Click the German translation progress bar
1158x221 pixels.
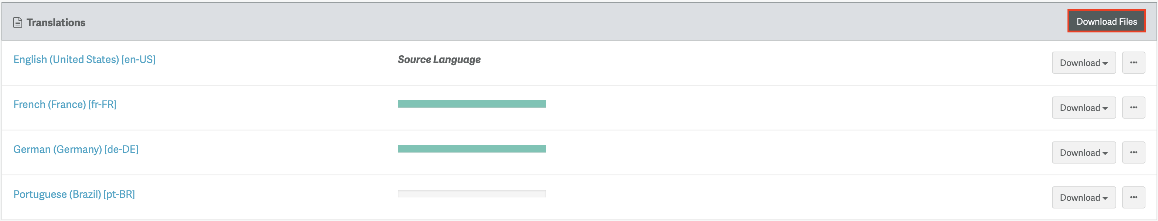471,149
